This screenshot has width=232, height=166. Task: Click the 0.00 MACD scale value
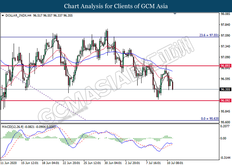[x=223, y=138]
